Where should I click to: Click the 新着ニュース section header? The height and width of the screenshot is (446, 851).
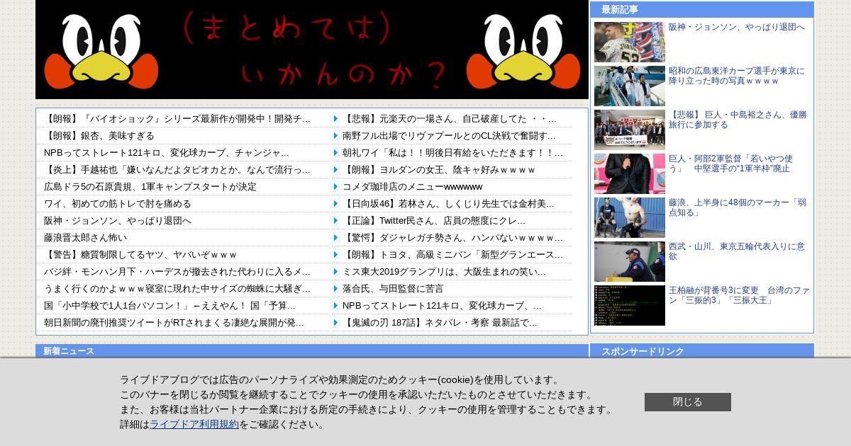(312, 350)
